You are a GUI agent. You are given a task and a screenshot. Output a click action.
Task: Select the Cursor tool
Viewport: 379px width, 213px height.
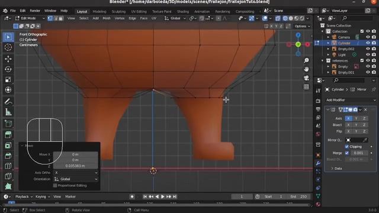point(8,47)
